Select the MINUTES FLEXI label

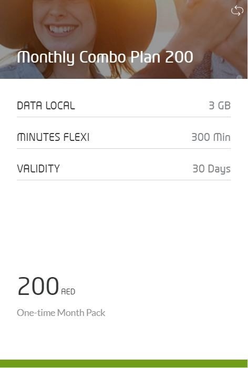click(x=53, y=137)
